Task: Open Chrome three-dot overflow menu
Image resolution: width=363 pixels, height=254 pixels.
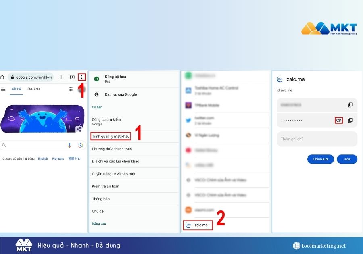Action: click(82, 77)
